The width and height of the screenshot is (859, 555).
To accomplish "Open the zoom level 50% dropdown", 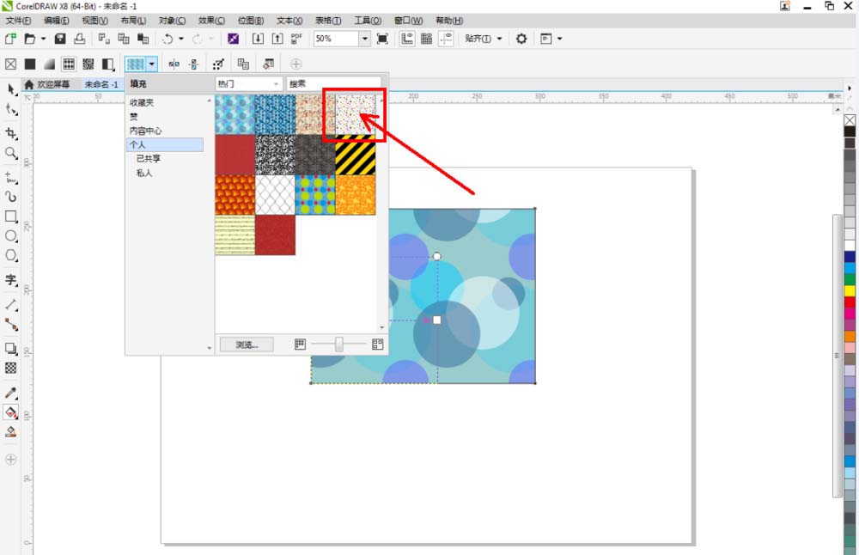I will tap(365, 39).
